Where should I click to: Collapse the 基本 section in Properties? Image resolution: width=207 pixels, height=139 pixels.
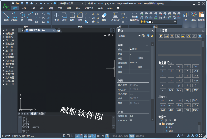[147, 45]
